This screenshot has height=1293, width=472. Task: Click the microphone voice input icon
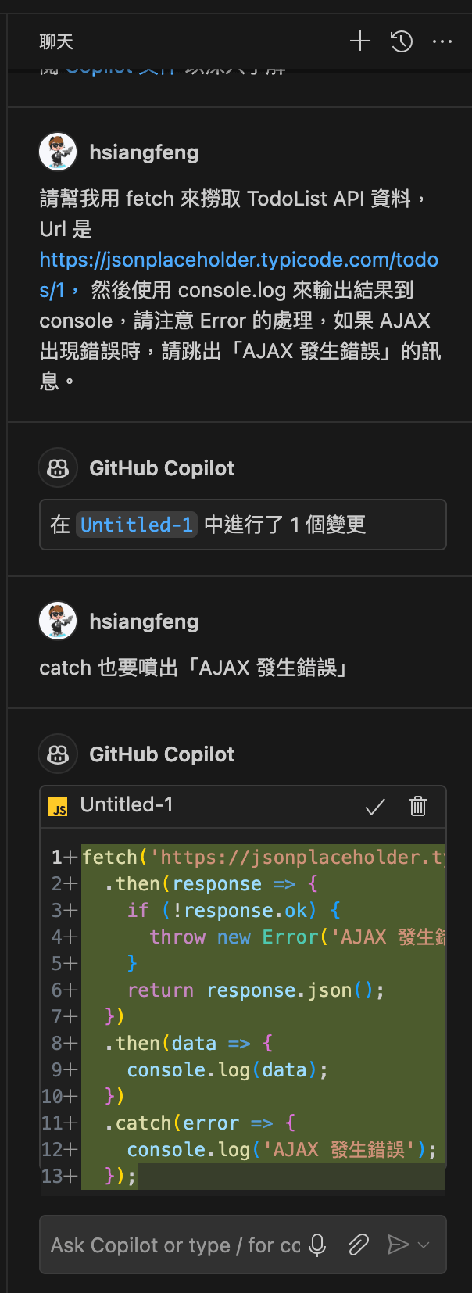click(317, 1245)
